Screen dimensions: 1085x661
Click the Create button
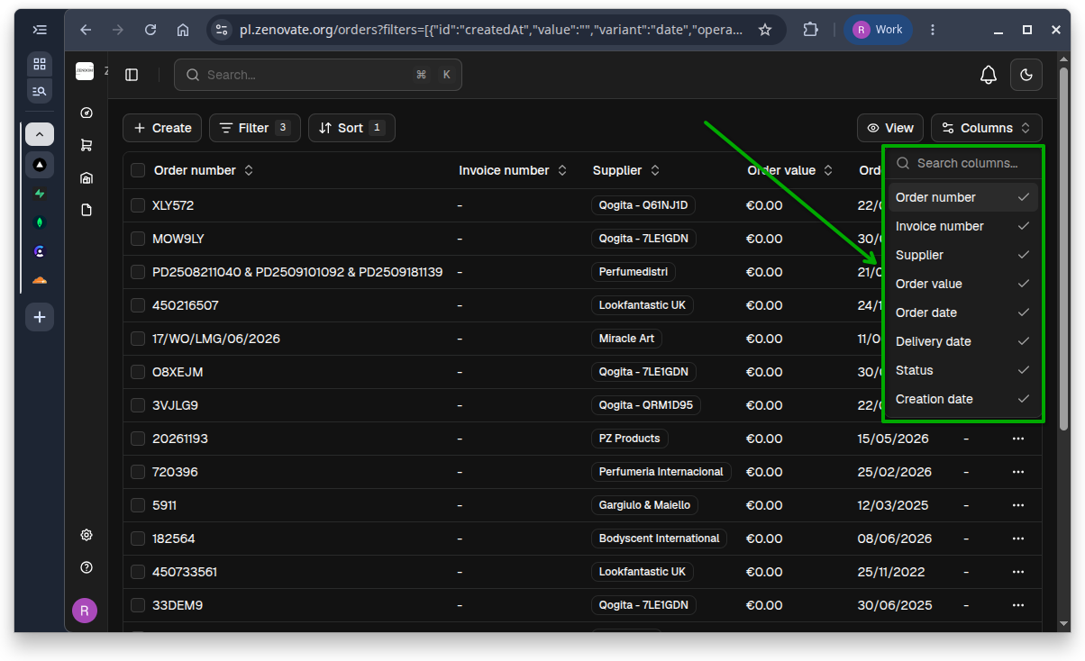[162, 128]
